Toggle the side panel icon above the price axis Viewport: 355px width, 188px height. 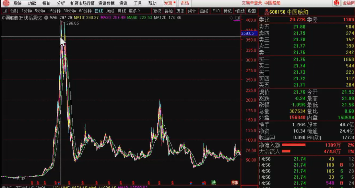[x=238, y=17]
